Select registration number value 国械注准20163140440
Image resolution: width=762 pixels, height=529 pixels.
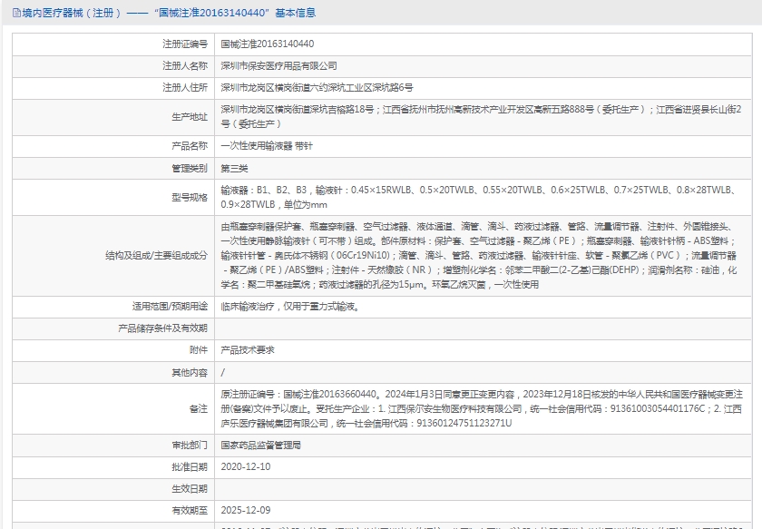(268, 44)
